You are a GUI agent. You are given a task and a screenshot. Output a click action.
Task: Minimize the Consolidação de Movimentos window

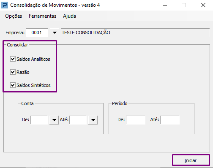(x=165, y=5)
